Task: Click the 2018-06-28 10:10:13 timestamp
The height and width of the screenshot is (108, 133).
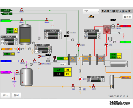Action: (118, 96)
